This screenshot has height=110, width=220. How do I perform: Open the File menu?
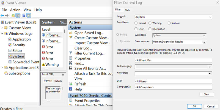click(4, 10)
